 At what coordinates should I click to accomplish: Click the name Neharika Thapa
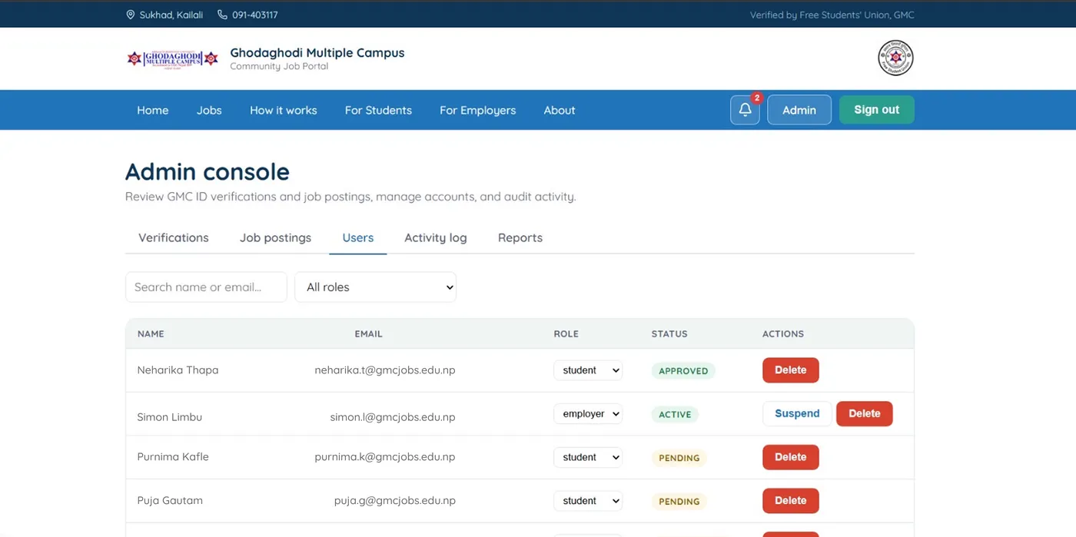pos(178,370)
